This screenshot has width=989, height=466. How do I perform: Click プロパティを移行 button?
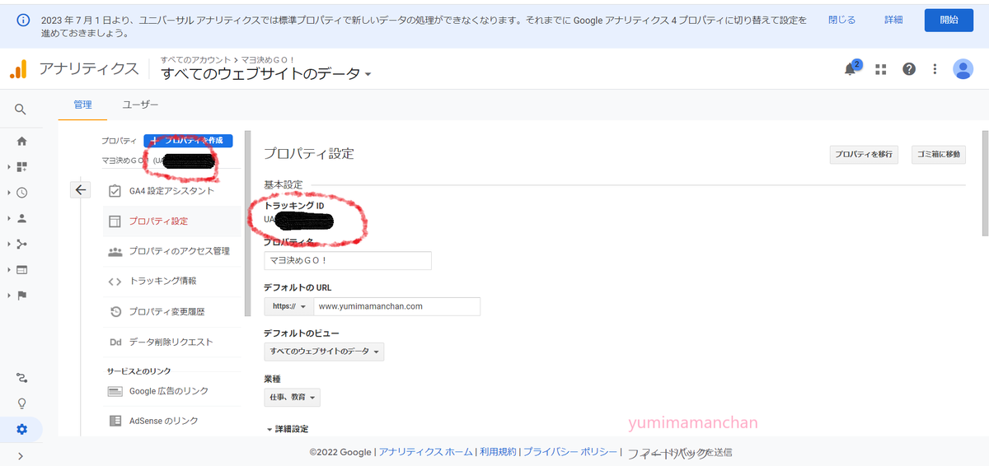(863, 154)
